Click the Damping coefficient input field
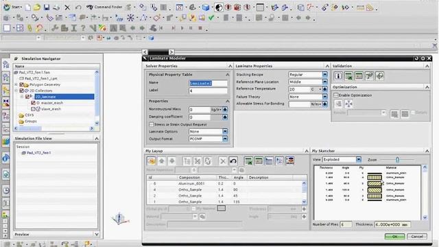The height and width of the screenshot is (247, 439). click(200, 117)
